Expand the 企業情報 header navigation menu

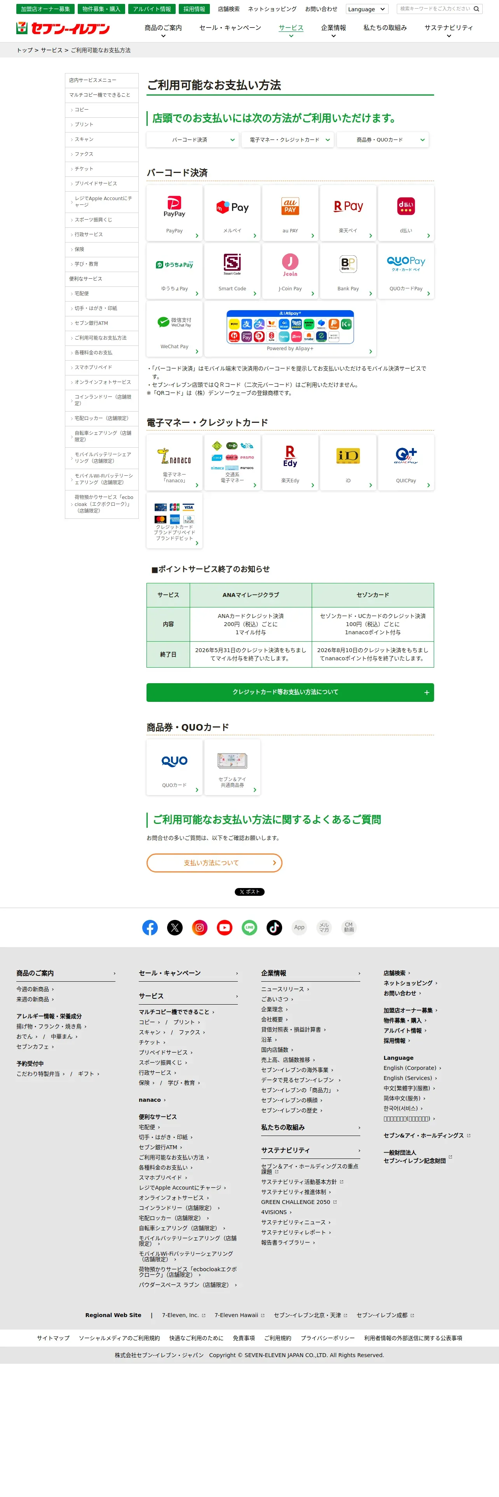333,30
